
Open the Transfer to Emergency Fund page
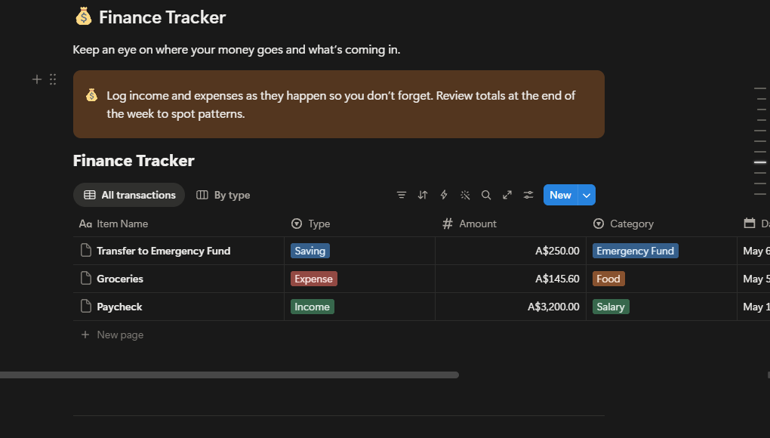164,251
